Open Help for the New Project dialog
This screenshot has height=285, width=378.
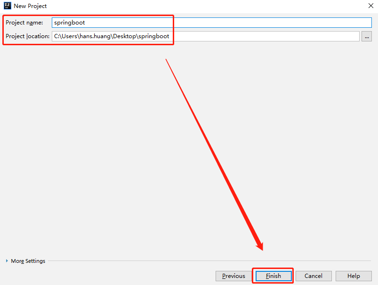pos(354,276)
